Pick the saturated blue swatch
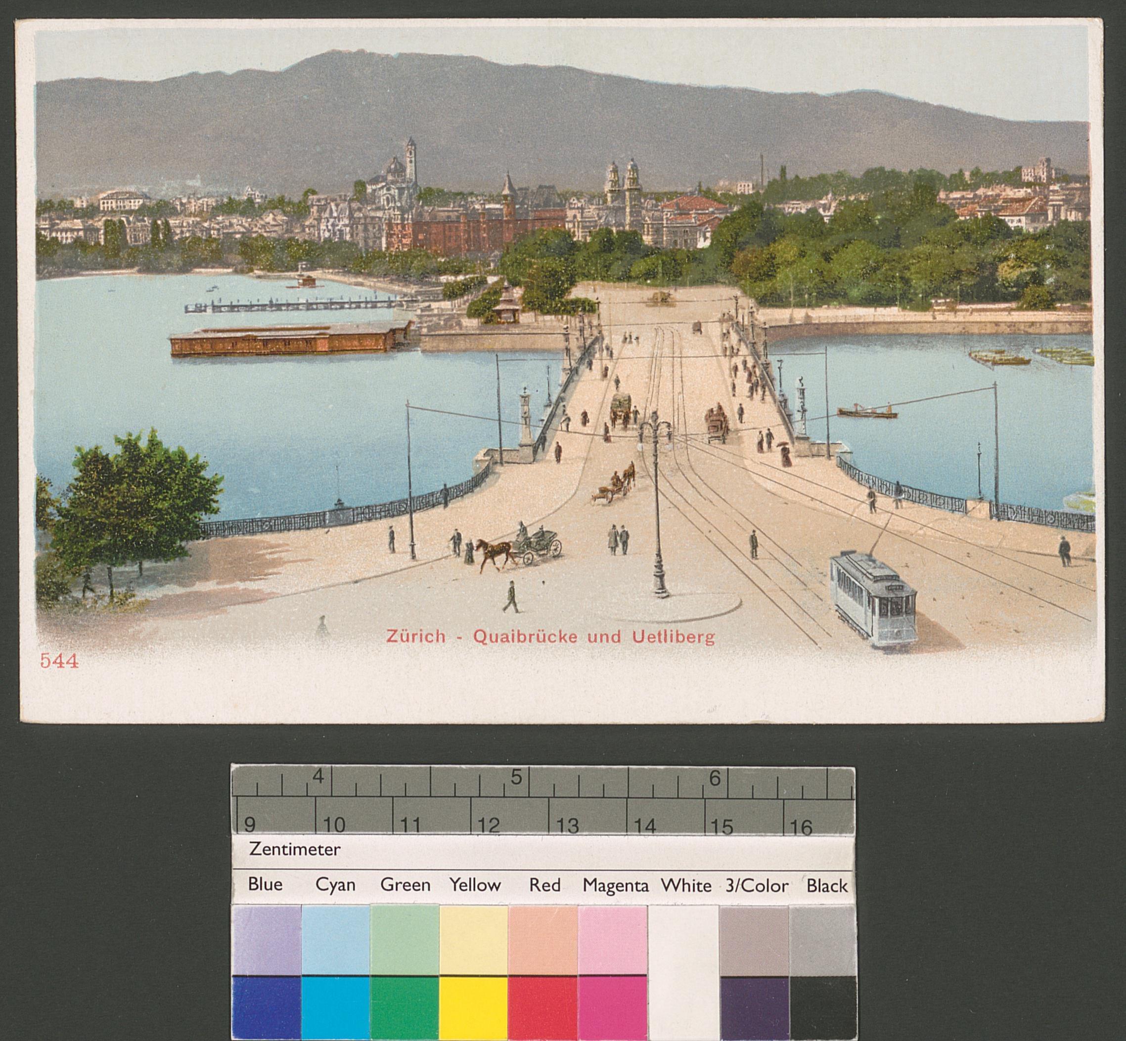 (x=266, y=1008)
